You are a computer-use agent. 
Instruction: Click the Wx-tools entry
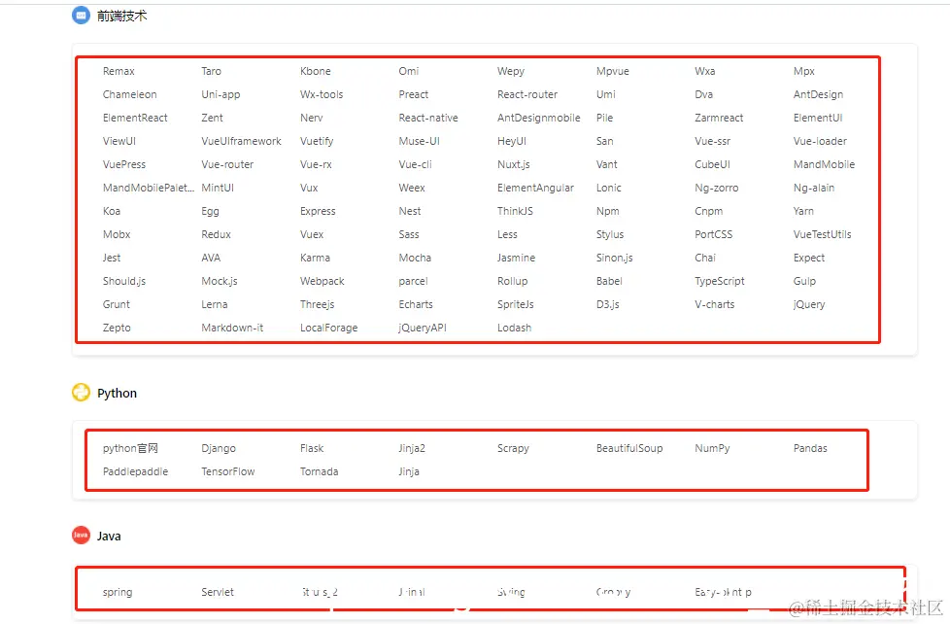(322, 94)
